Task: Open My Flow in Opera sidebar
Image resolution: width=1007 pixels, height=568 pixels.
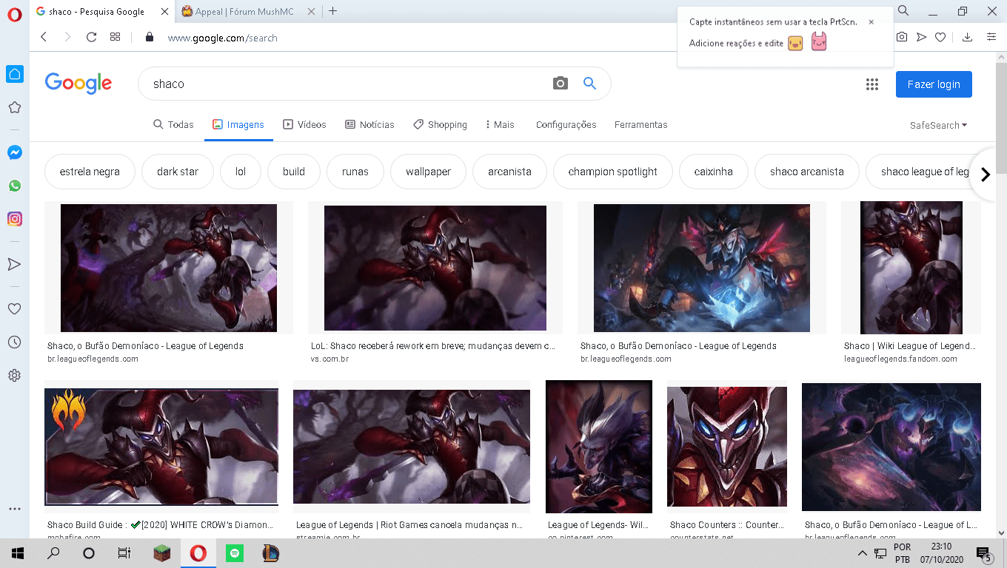Action: point(15,264)
